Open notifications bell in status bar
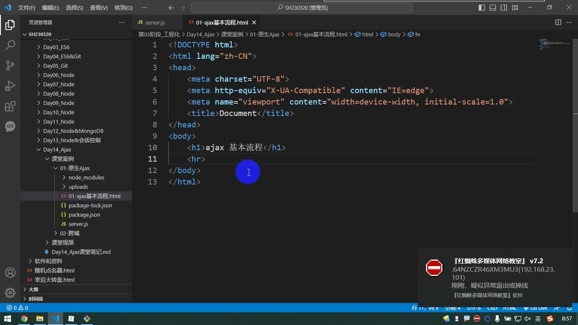578x325 pixels. click(x=569, y=308)
